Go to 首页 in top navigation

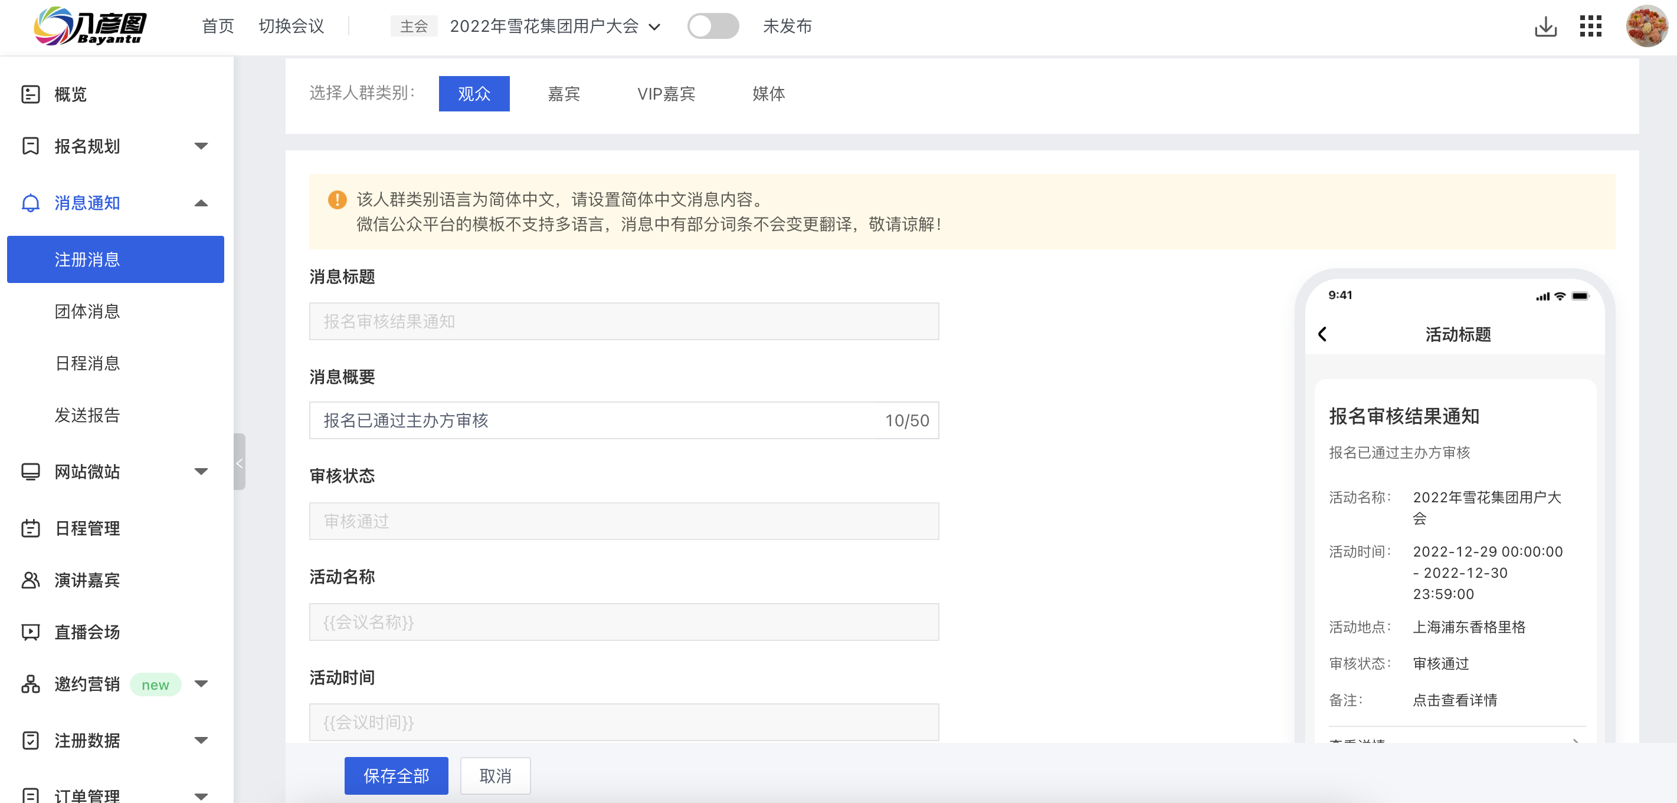(217, 27)
